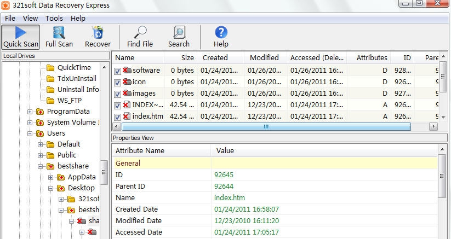Click the Recover recycle bin icon
This screenshot has width=451, height=239.
tap(98, 33)
